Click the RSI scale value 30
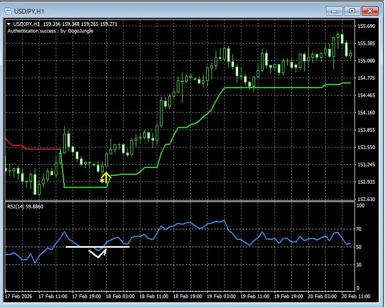This screenshot has width=385, height=307. [x=359, y=265]
